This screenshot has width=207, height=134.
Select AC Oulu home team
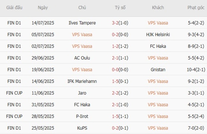point(82,58)
